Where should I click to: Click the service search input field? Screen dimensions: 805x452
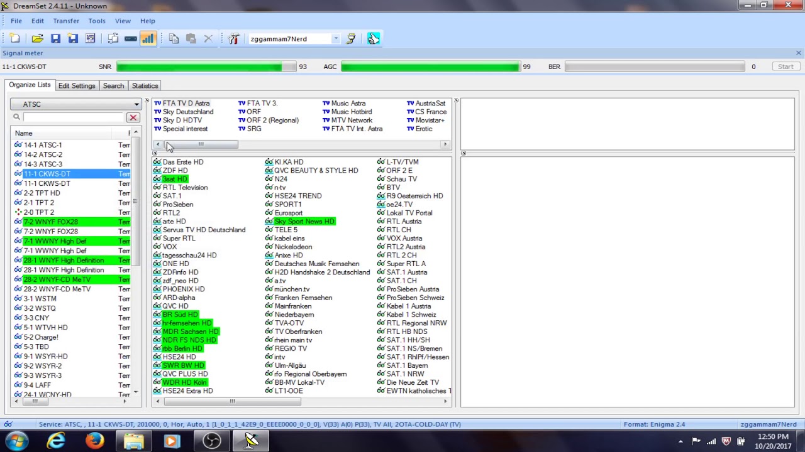[74, 117]
